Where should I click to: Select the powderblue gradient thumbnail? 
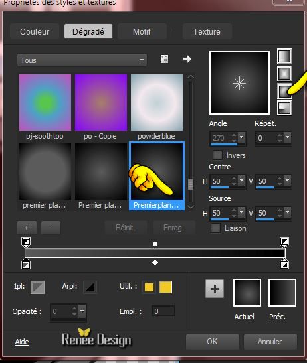coord(157,103)
